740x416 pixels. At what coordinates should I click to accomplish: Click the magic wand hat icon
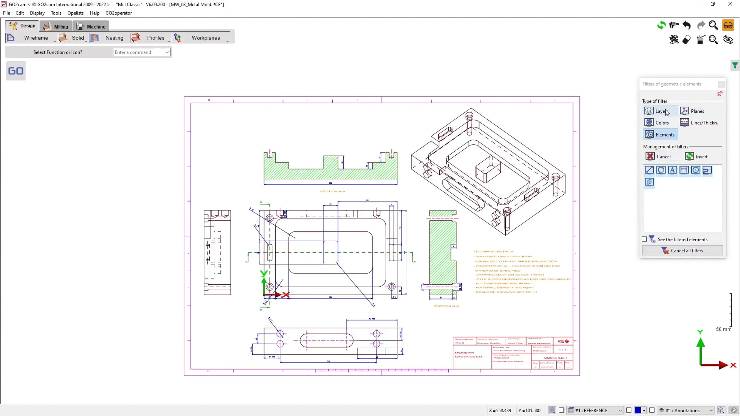coord(701,39)
